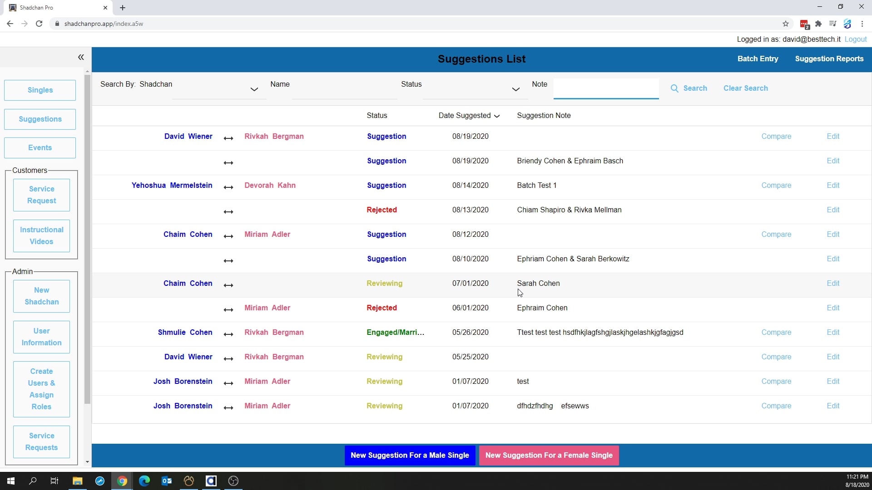Image resolution: width=872 pixels, height=490 pixels.
Task: Click the Note search input field
Action: click(x=606, y=88)
